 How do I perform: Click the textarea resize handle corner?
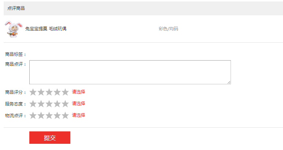click(x=229, y=82)
